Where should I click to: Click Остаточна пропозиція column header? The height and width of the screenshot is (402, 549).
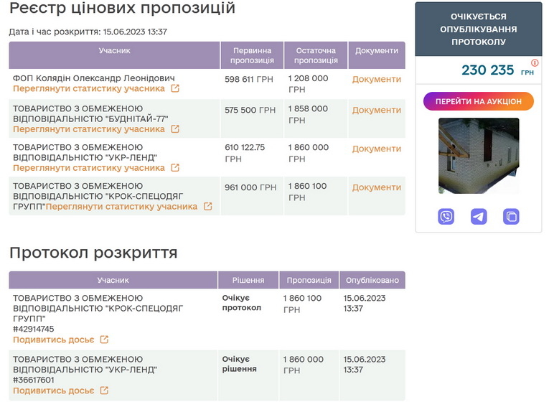point(315,55)
